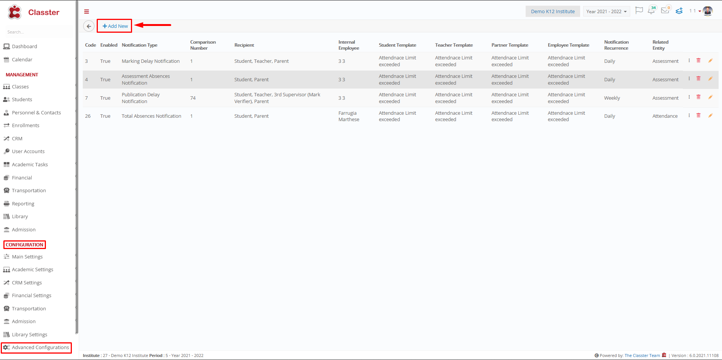Image resolution: width=722 pixels, height=360 pixels.
Task: Open the flag icon in header
Action: pyautogui.click(x=639, y=11)
